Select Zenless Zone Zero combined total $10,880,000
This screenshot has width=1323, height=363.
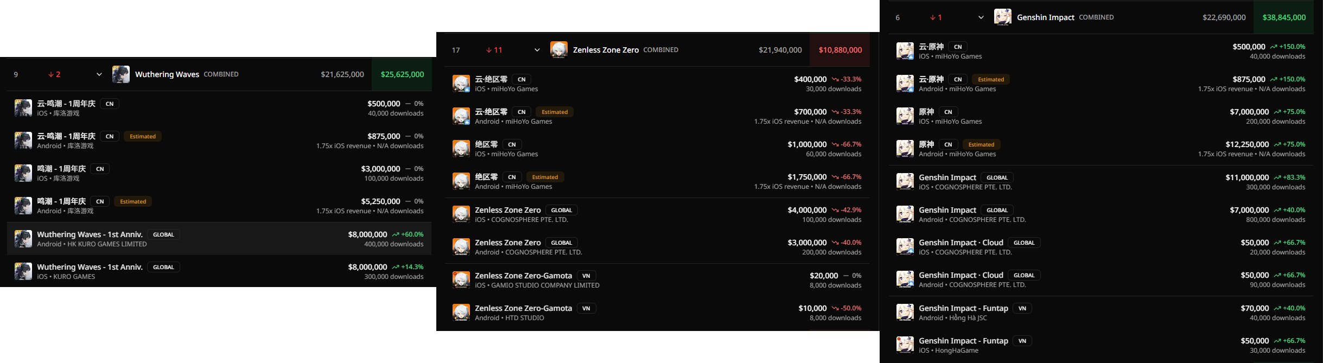pos(840,50)
